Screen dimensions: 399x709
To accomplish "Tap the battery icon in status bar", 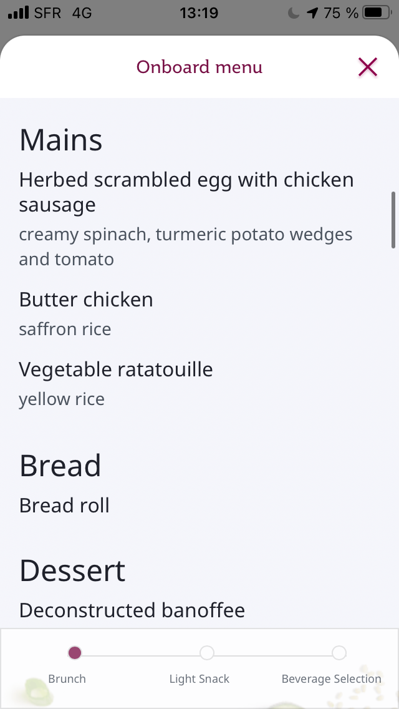I will [377, 12].
